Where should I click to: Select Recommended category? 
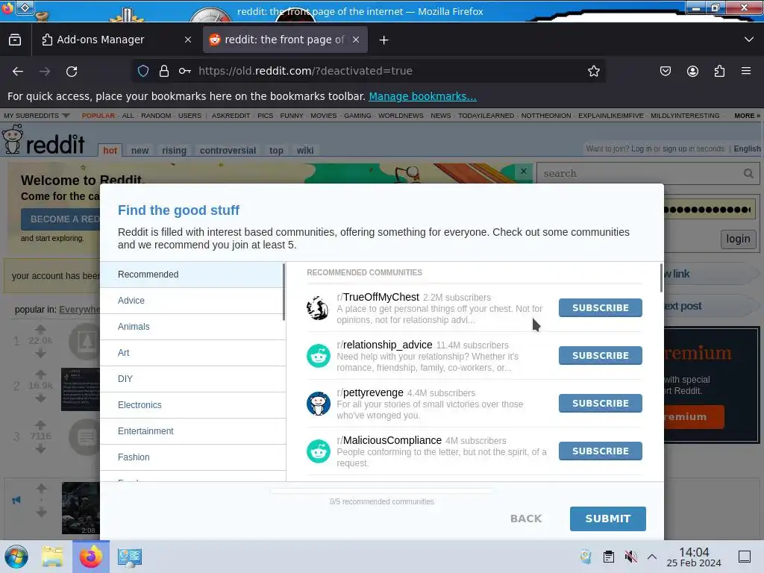[x=192, y=275]
